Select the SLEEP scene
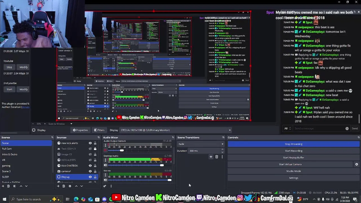The height and width of the screenshot is (203, 361). point(26,177)
